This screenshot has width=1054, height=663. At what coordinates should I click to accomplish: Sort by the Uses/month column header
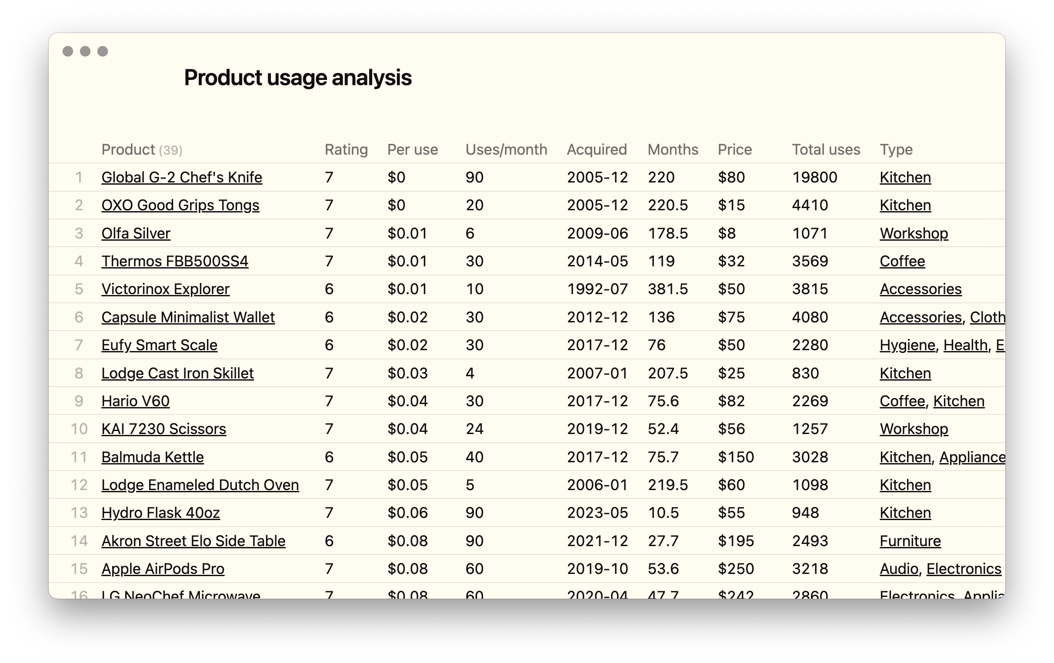point(507,149)
